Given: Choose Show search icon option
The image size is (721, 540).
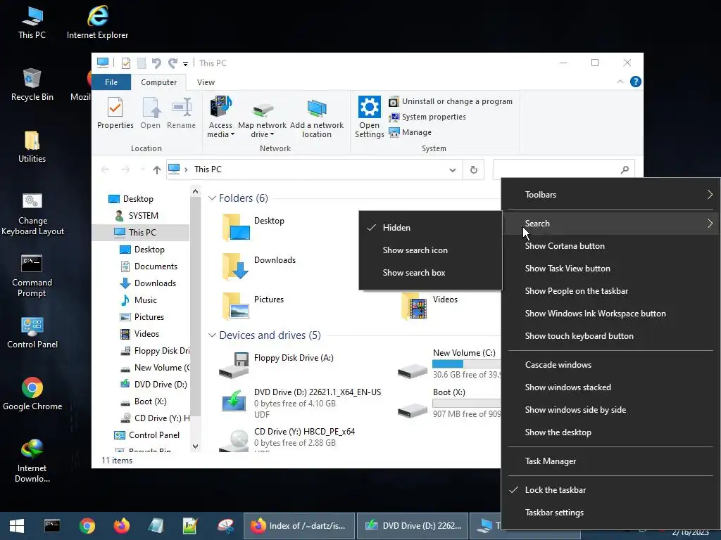Looking at the screenshot, I should [x=430, y=250].
